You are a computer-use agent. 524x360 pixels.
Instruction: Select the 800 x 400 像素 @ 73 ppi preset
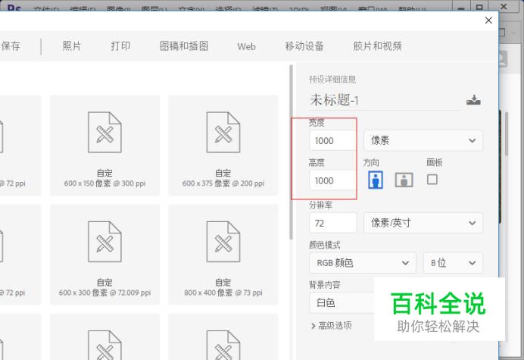click(223, 255)
